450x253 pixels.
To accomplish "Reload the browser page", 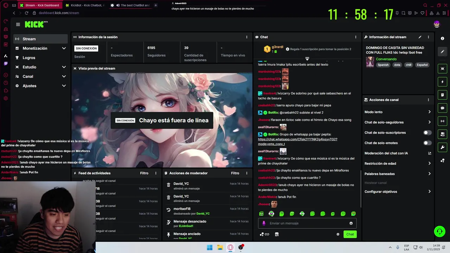I will [26, 13].
